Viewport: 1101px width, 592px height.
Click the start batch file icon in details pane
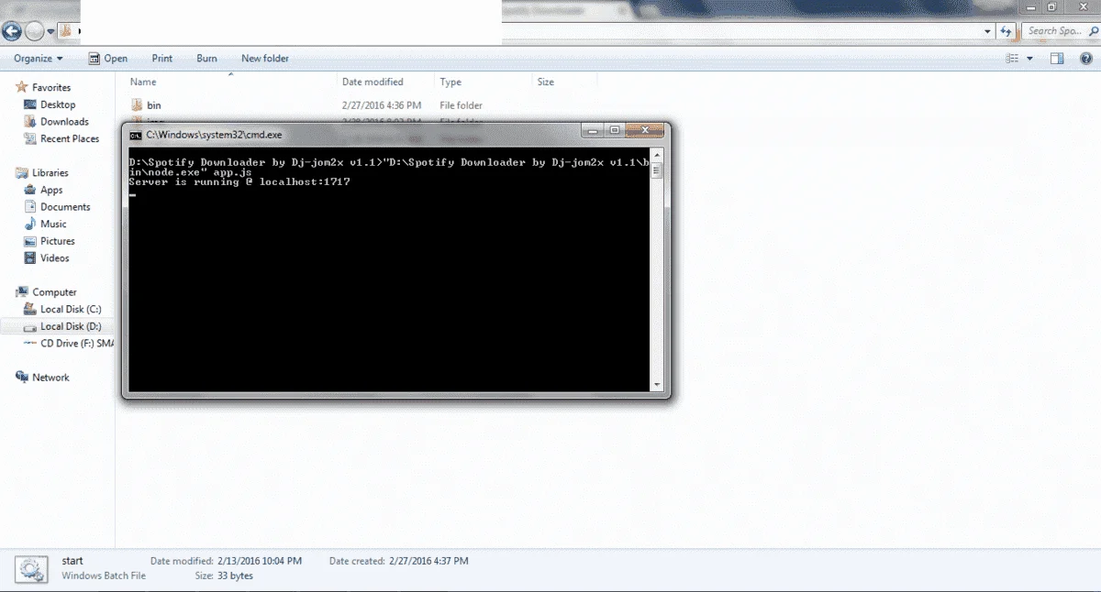(31, 568)
